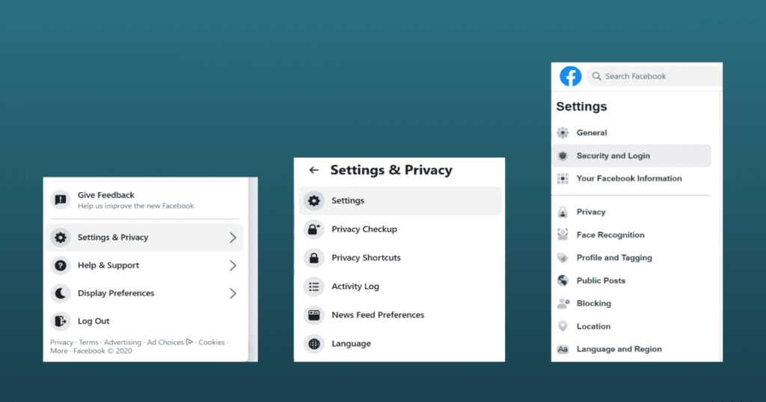This screenshot has width=766, height=402.
Task: Select Location in Settings sidebar
Action: pyautogui.click(x=631, y=327)
